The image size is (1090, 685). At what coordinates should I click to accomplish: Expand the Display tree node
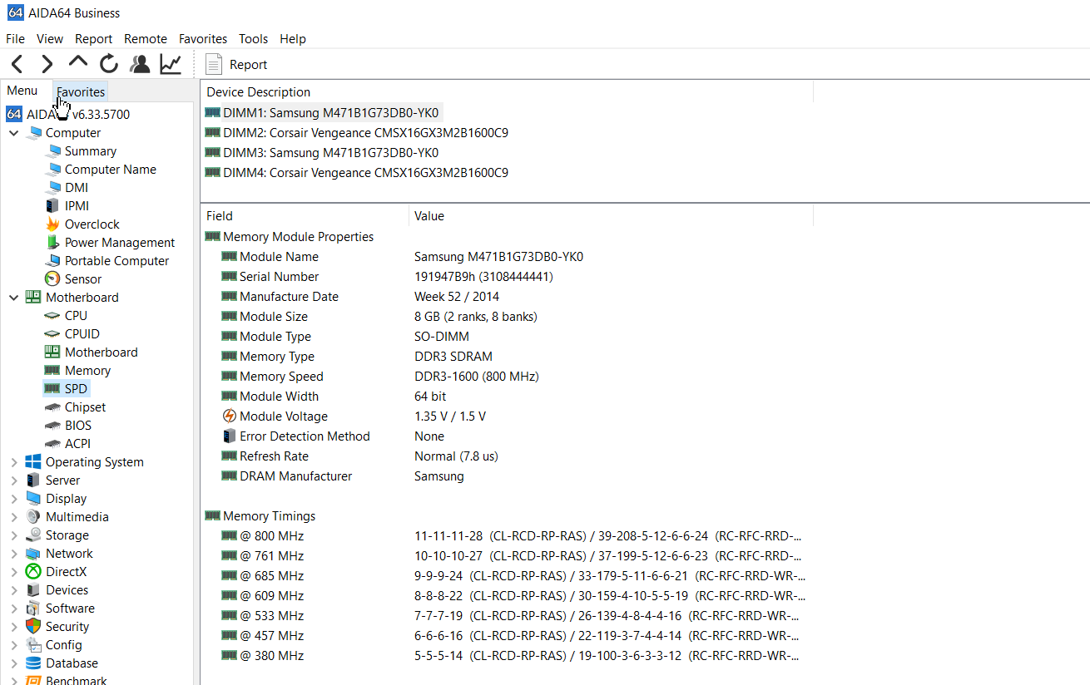point(14,498)
